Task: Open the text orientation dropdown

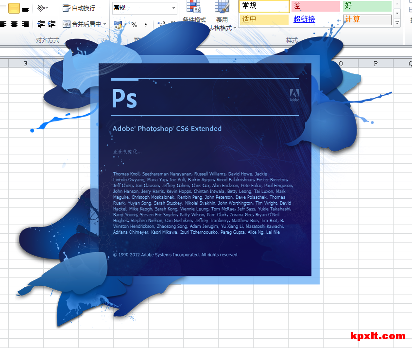Action: [x=43, y=8]
